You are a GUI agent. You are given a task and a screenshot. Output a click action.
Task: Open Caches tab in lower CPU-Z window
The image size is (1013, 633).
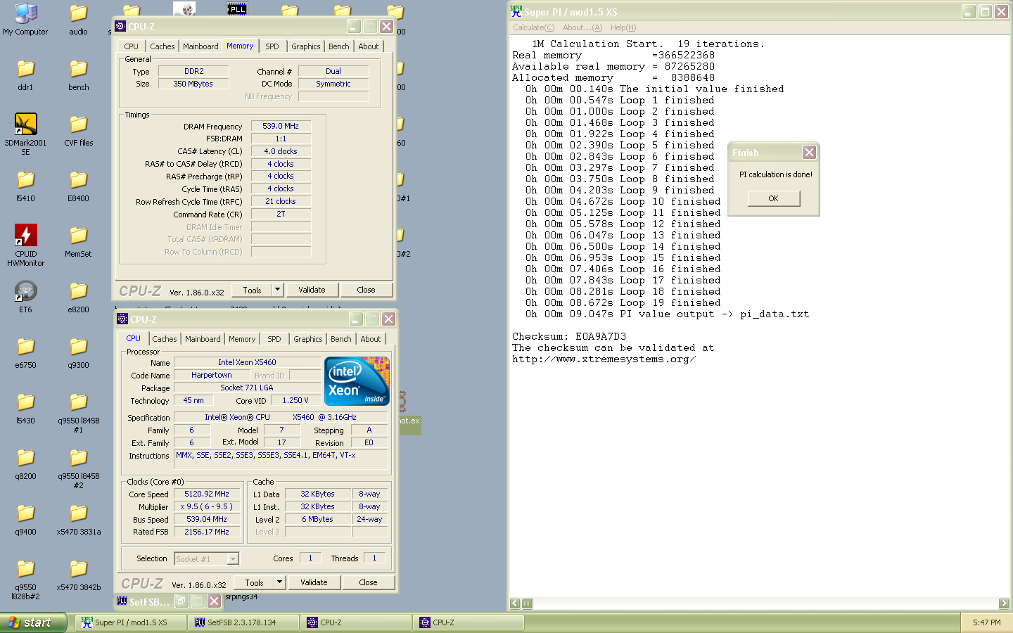point(165,339)
